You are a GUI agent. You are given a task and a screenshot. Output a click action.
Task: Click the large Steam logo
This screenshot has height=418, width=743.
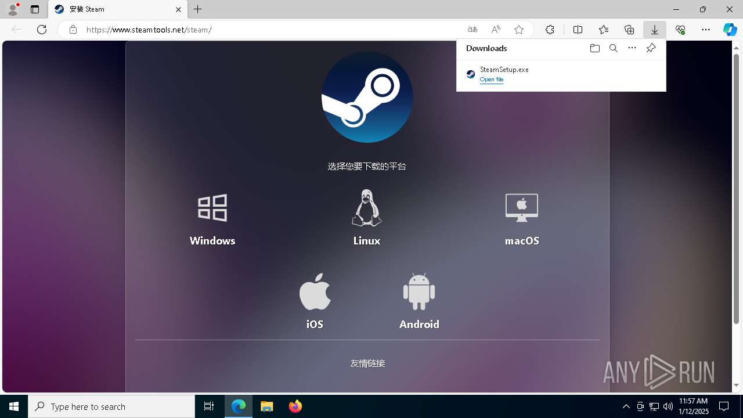[367, 97]
